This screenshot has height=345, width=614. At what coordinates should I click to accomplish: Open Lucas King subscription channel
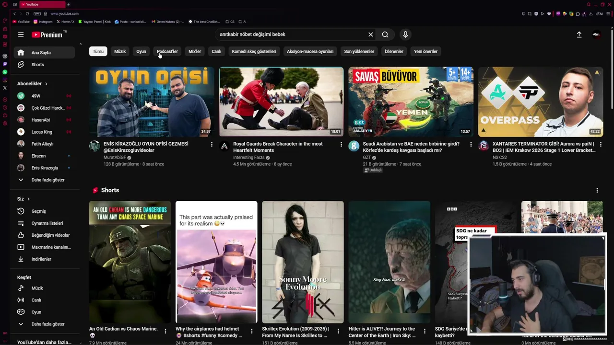43,132
